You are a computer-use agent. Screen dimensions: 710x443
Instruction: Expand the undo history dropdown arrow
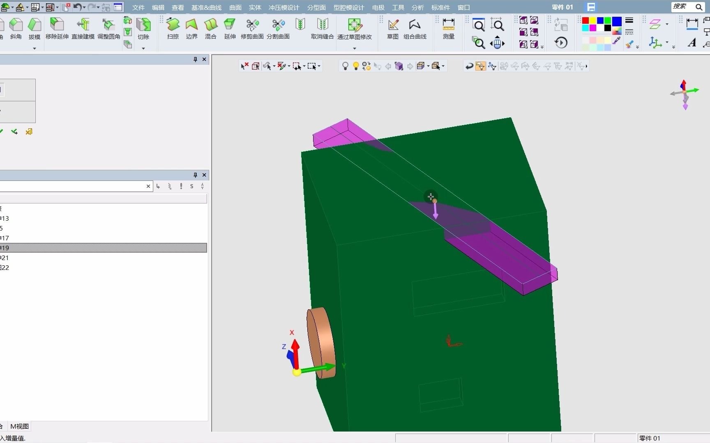[84, 7]
